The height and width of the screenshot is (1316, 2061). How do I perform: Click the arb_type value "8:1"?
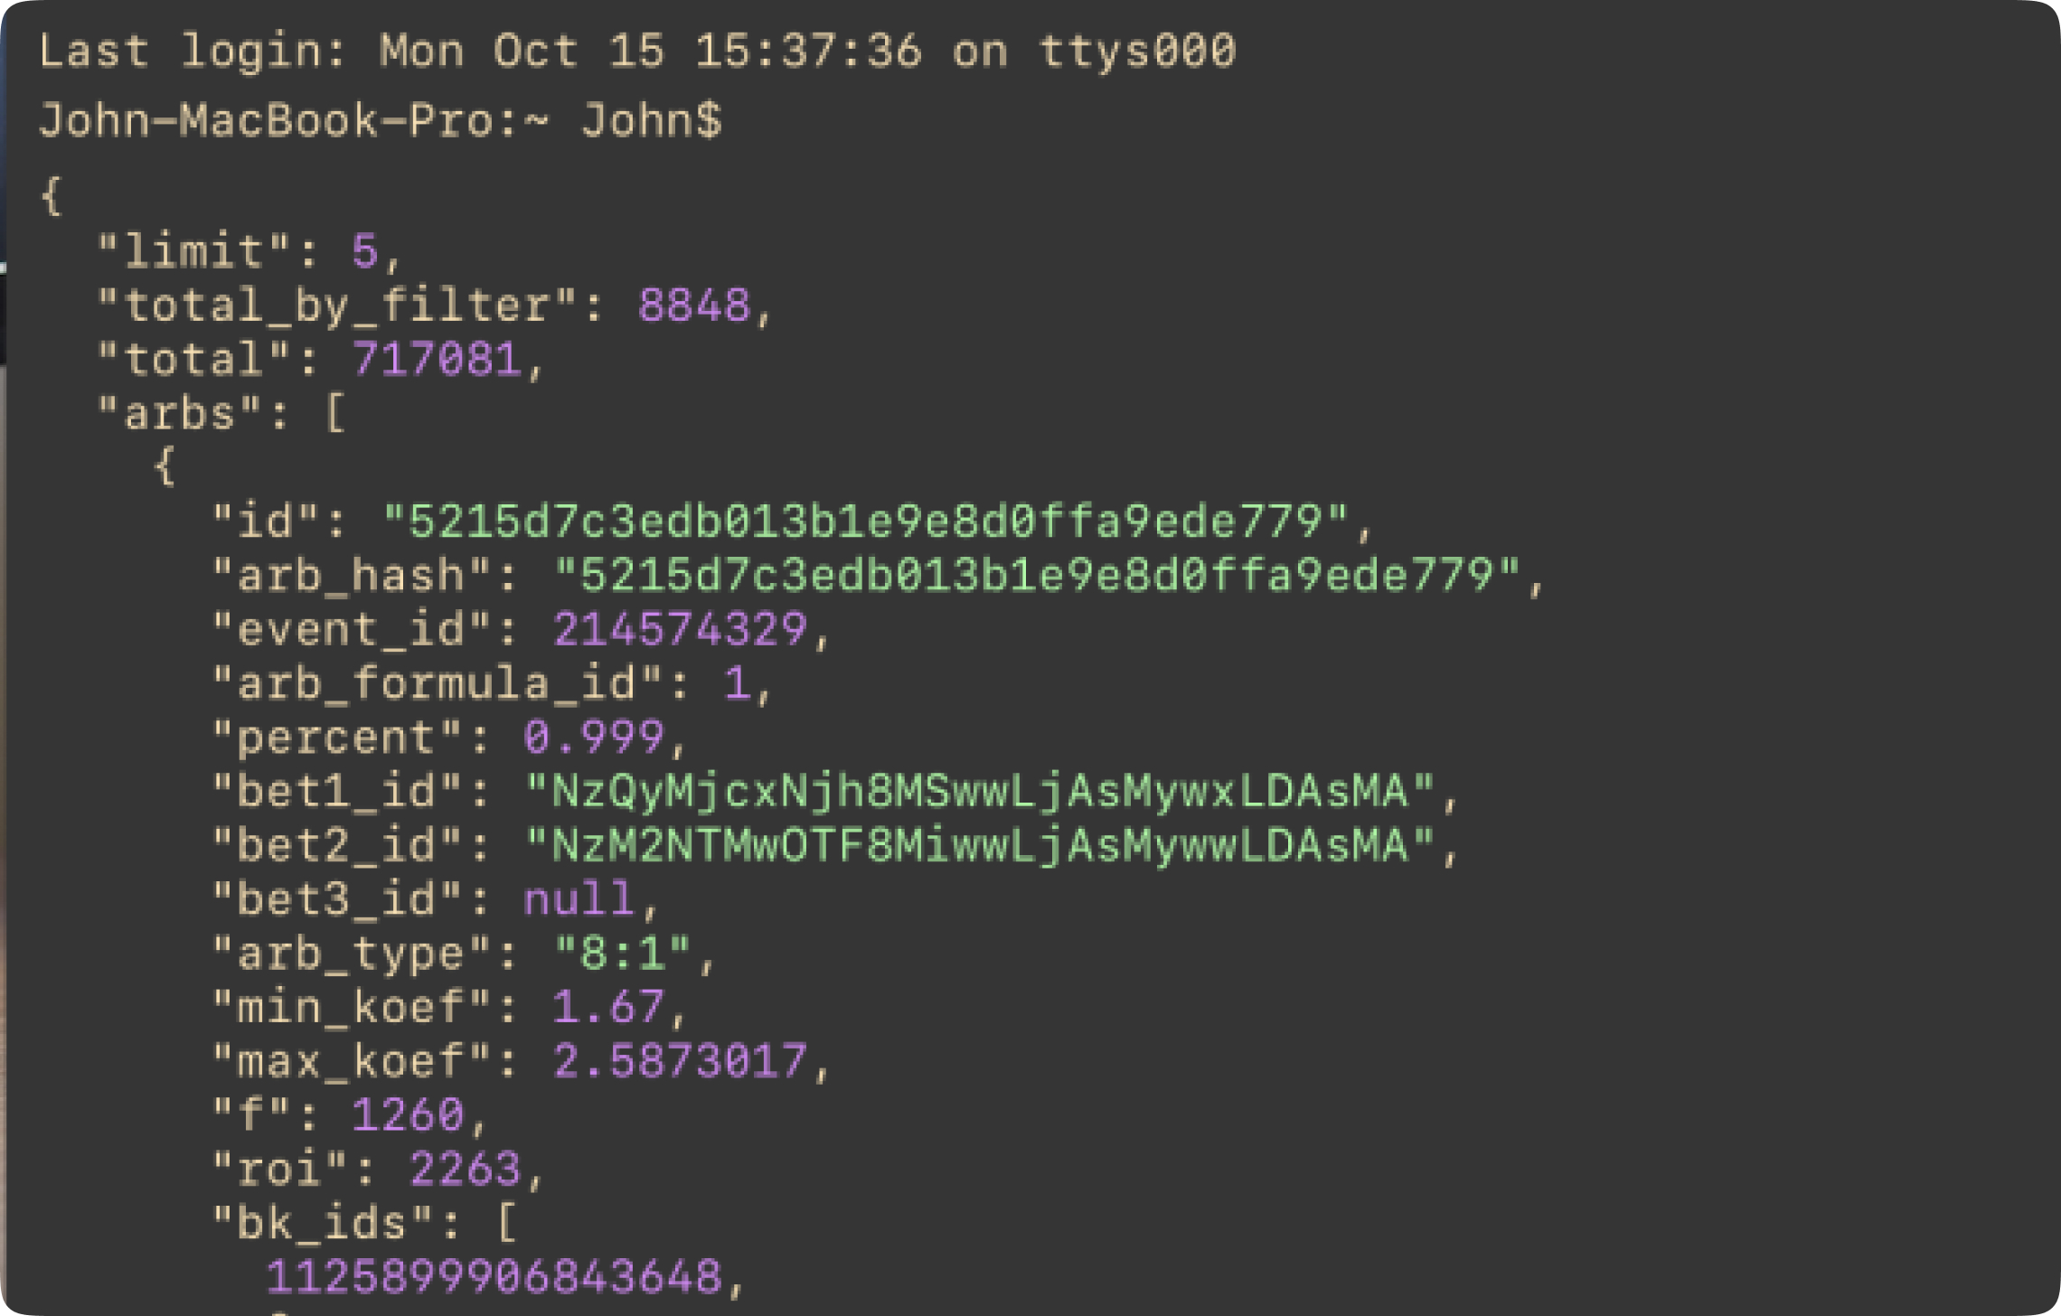(622, 954)
